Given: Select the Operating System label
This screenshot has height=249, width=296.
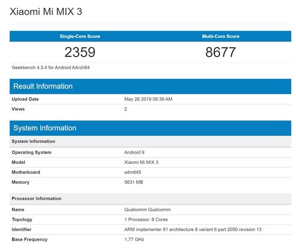Looking at the screenshot, I should [x=32, y=153].
